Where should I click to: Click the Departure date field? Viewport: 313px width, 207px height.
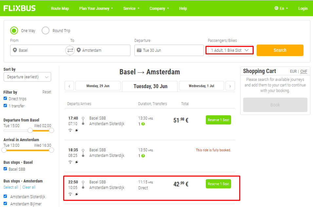coord(169,50)
